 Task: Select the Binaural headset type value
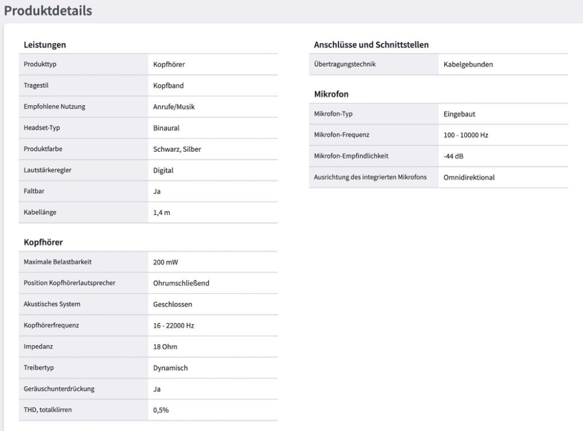[166, 128]
